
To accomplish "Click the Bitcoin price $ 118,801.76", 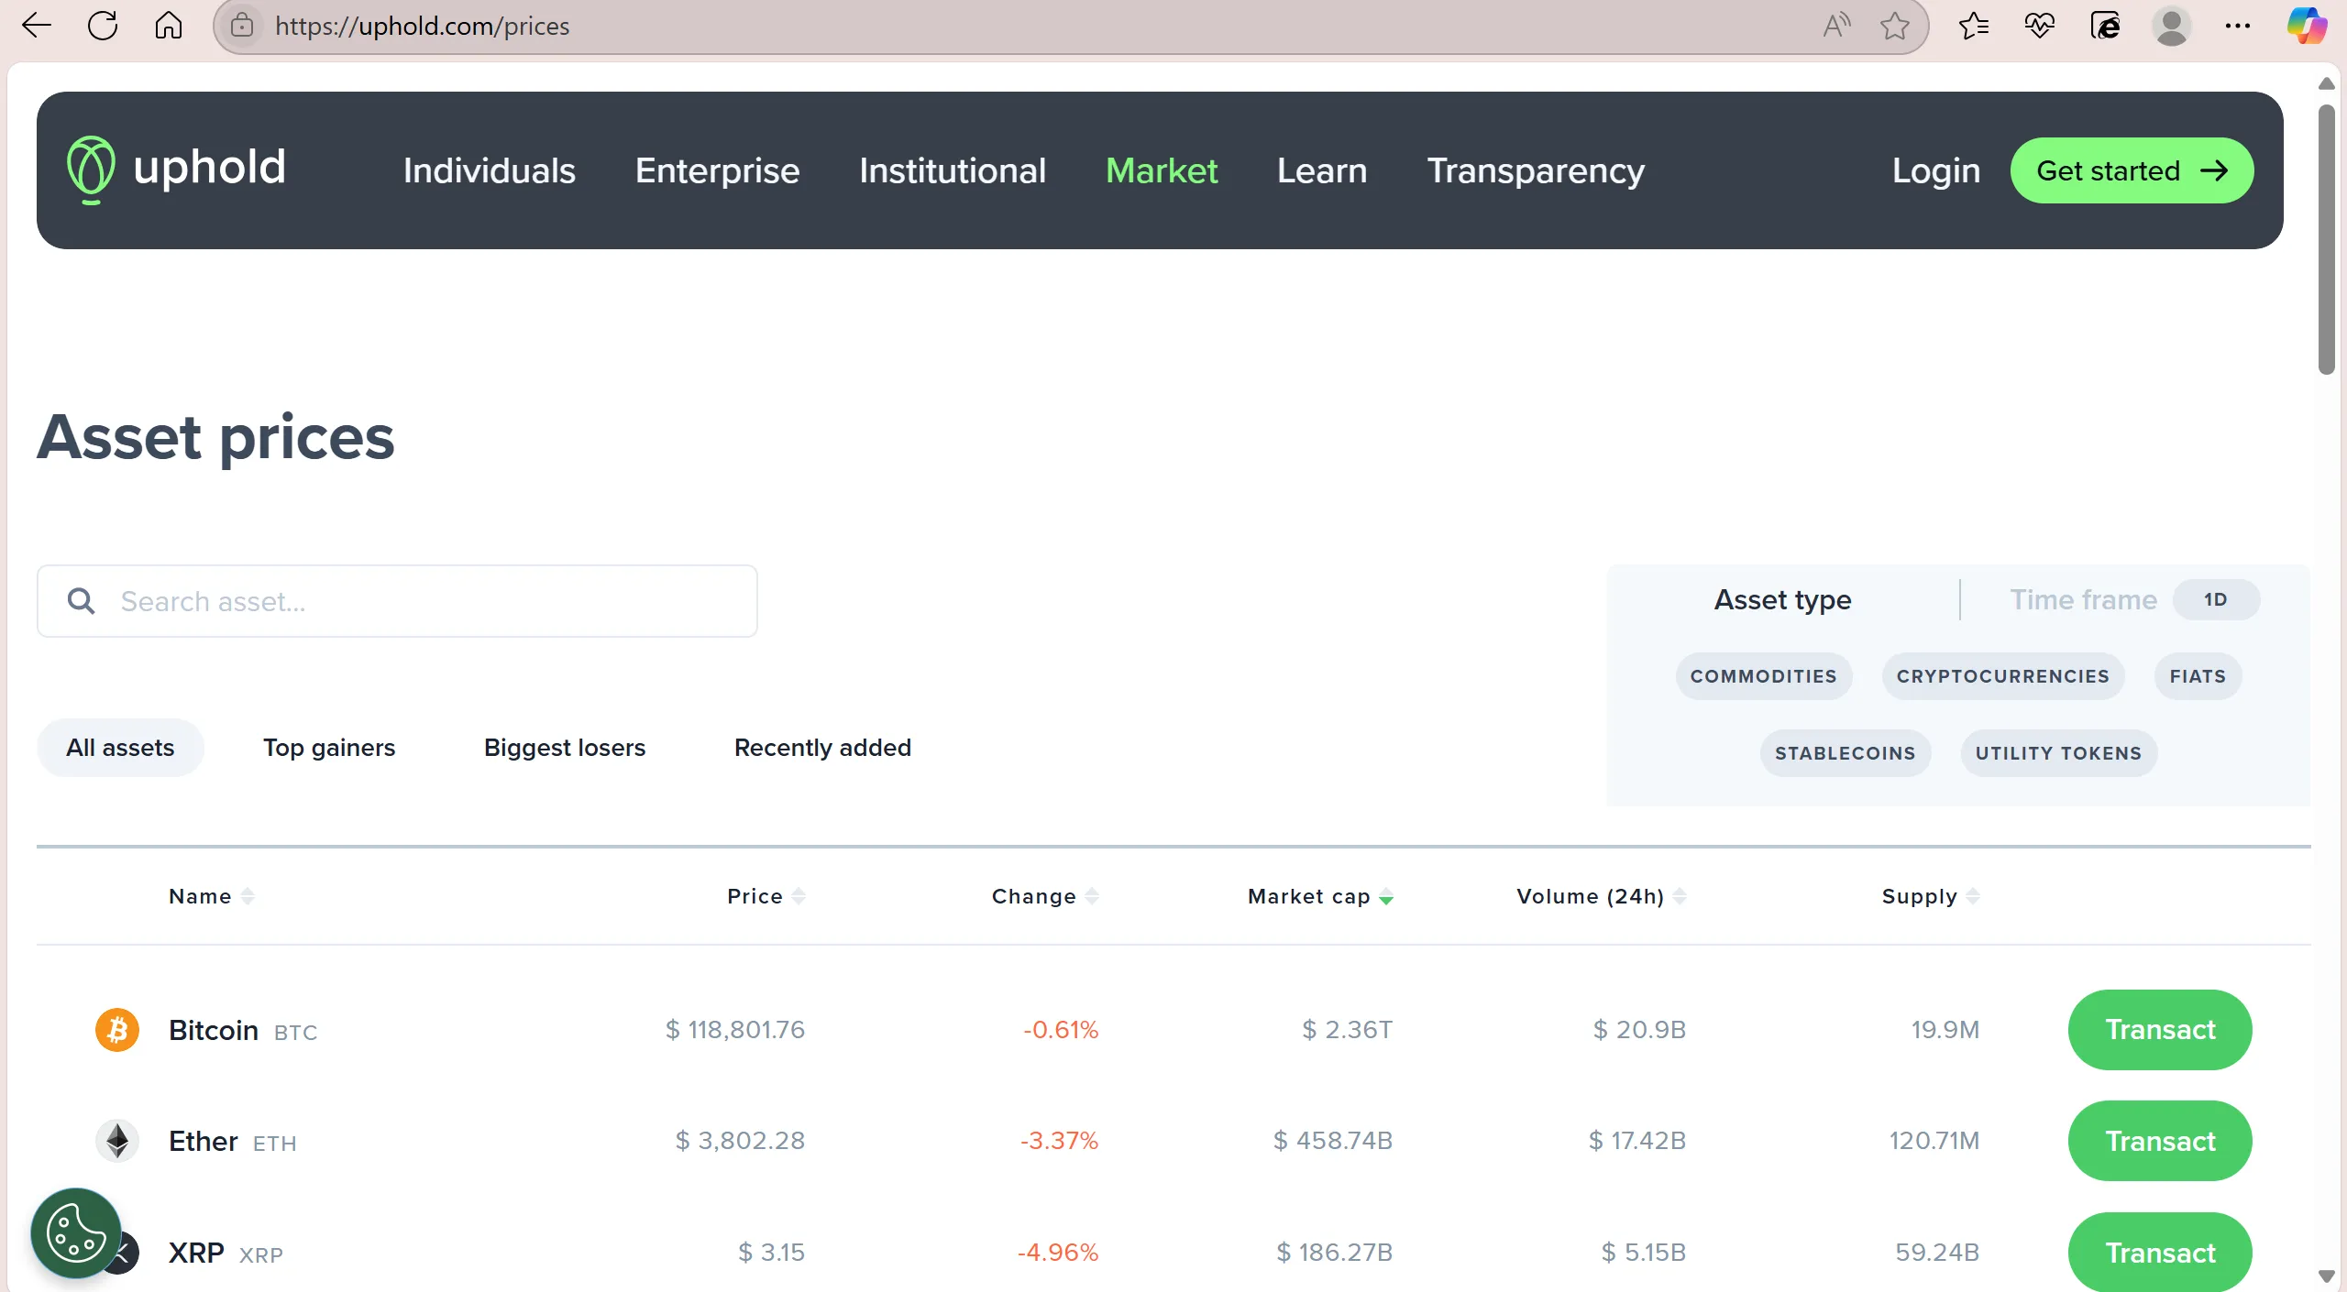I will point(735,1030).
